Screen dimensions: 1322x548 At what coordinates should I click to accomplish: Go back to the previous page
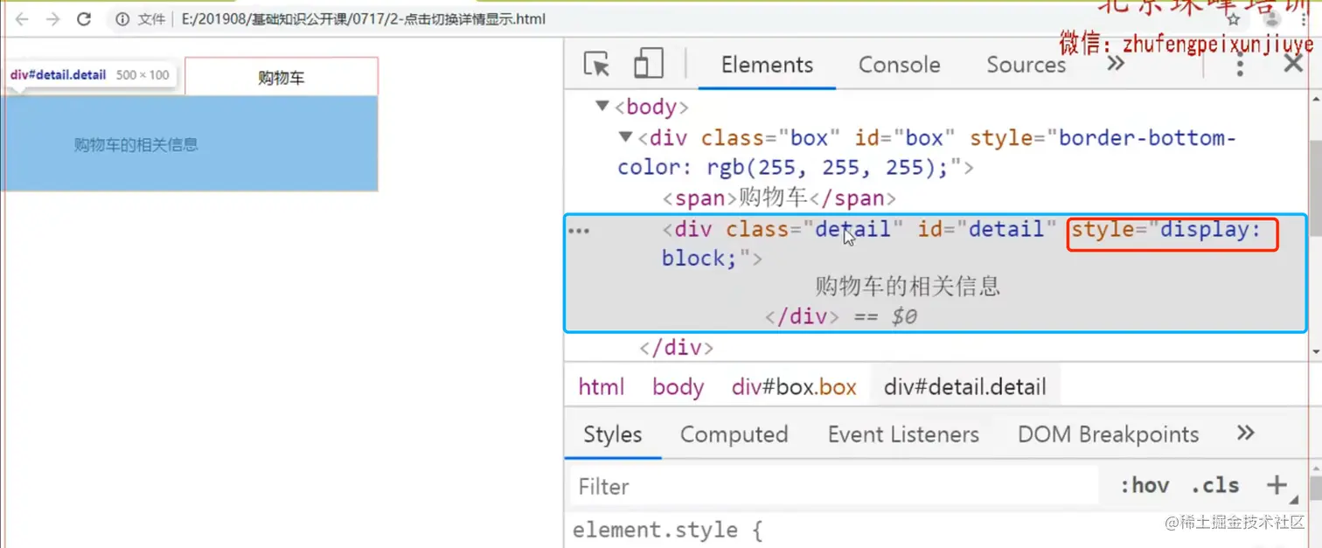point(23,18)
